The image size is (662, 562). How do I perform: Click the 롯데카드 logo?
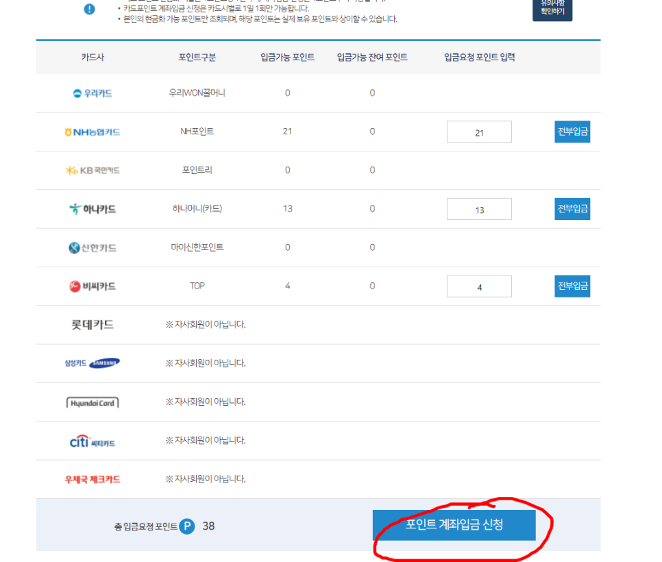pyautogui.click(x=93, y=325)
